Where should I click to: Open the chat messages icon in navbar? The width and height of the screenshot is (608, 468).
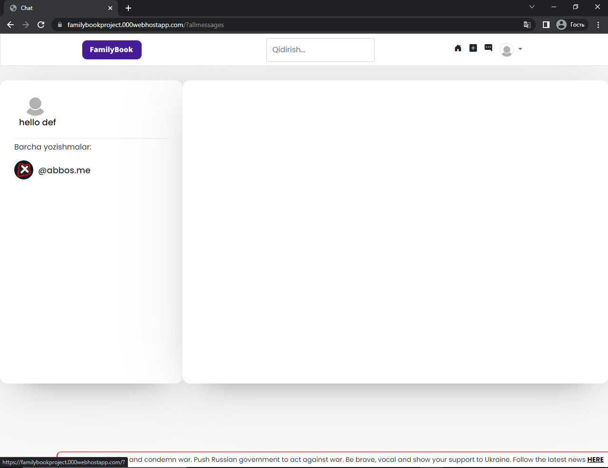coord(488,48)
